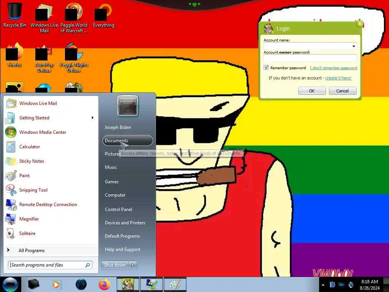
Task: Click OK in Login dialog
Action: pyautogui.click(x=312, y=90)
